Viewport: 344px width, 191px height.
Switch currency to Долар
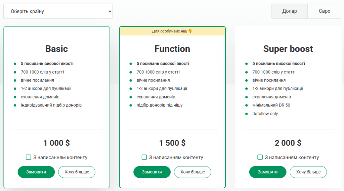290,11
